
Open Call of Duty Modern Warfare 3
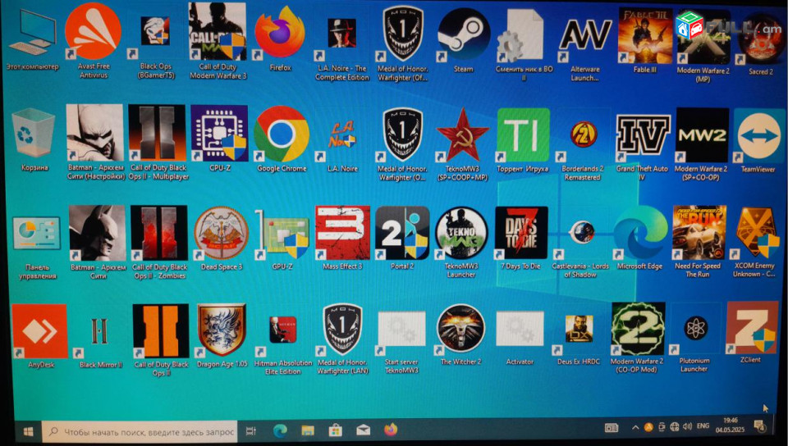(218, 31)
